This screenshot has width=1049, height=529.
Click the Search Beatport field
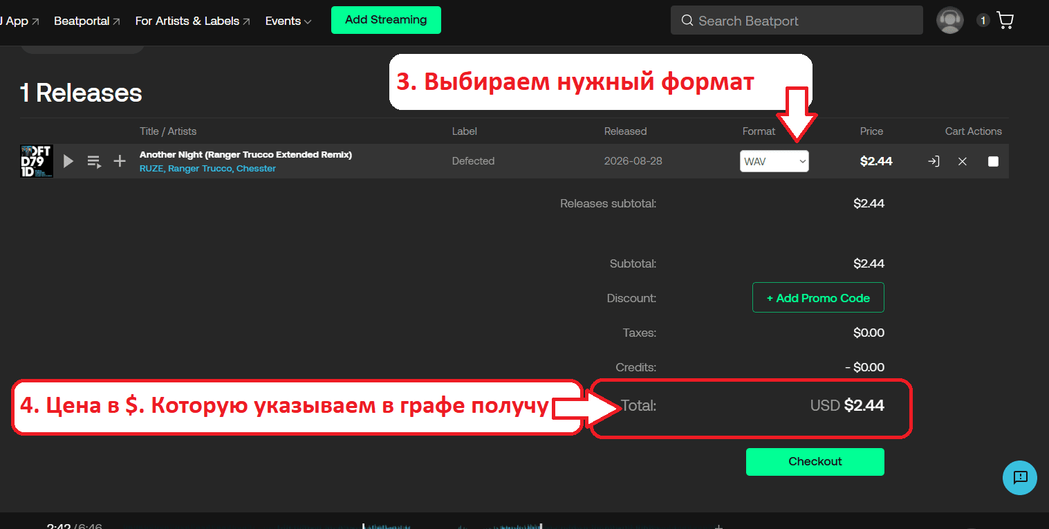tap(797, 20)
